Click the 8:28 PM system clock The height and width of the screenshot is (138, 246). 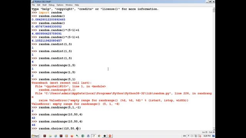207,136
